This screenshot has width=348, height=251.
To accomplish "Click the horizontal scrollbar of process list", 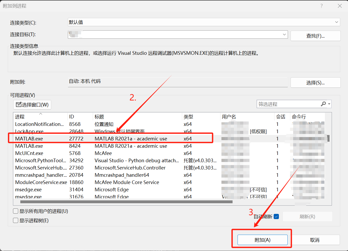I will point(126,202).
